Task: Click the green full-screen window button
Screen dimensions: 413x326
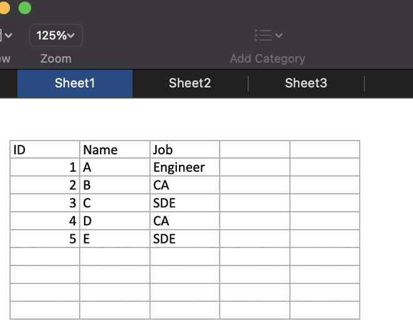Action: [24, 7]
